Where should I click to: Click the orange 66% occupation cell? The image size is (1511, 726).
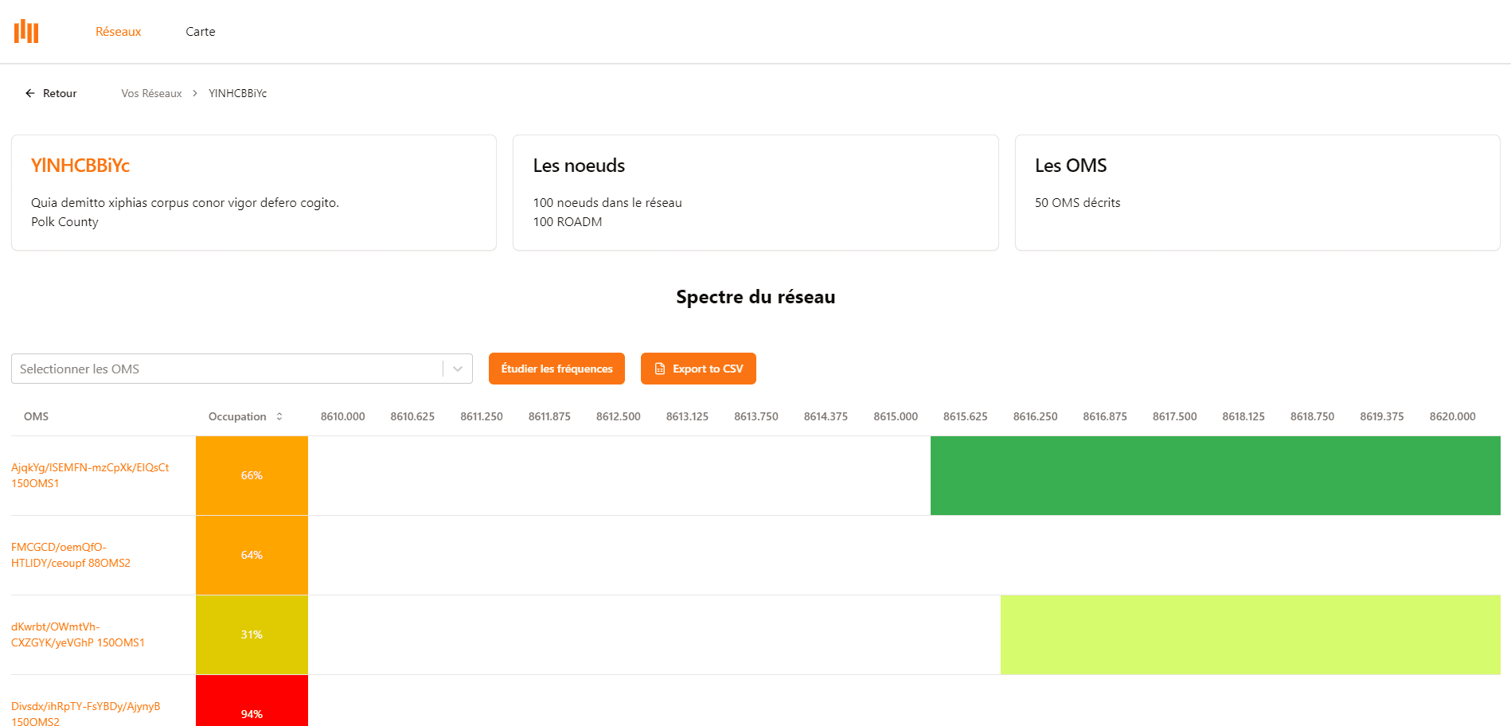[252, 475]
